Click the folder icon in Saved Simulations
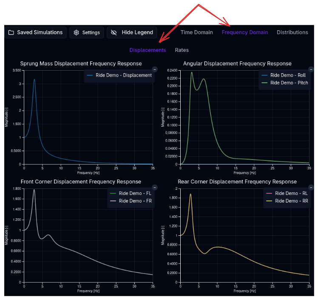The height and width of the screenshot is (300, 318). [x=11, y=32]
